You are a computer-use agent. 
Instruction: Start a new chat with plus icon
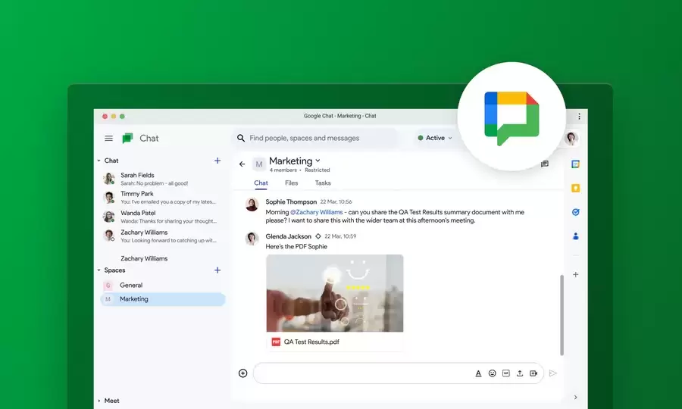[x=217, y=161]
